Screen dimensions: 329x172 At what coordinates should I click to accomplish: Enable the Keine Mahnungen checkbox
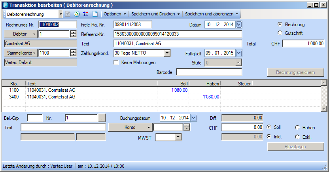click(x=116, y=62)
